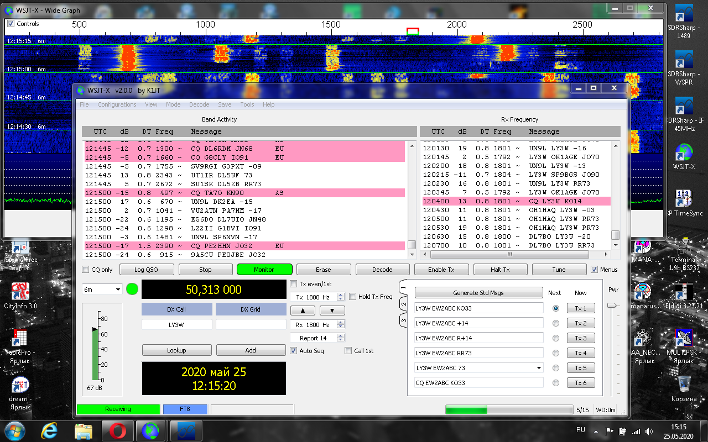Open the Configurations menu

tap(117, 104)
